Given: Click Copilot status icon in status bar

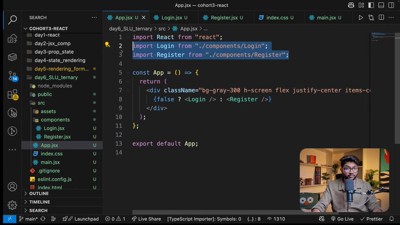Looking at the screenshot, I should tap(322, 219).
